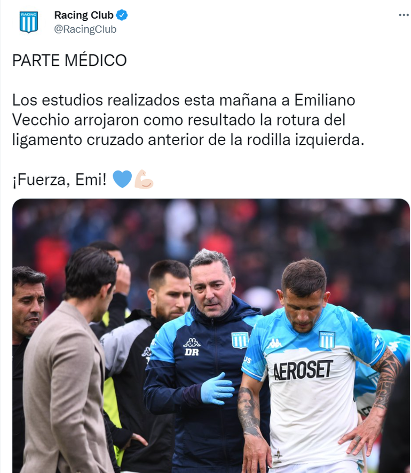Click the Kappa logo above DR initials
The image size is (411, 473).
[192, 343]
